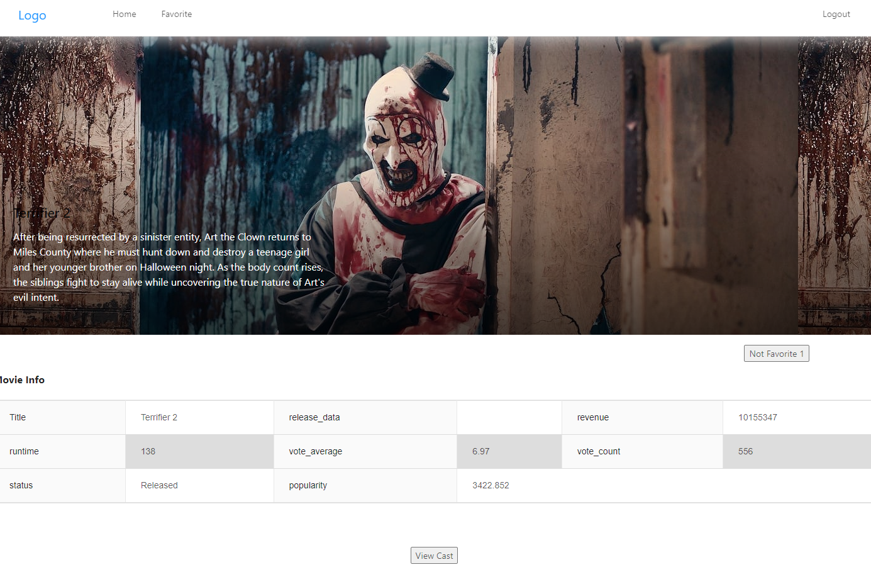Click Logout in the top bar
Viewport: 871px width, 567px height.
pos(836,14)
